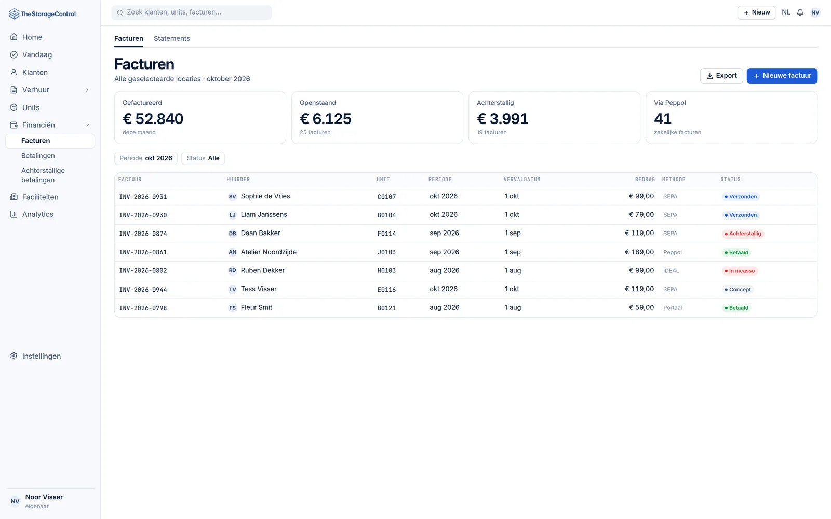The height and width of the screenshot is (519, 831).
Task: Sort by the Vervaldatum column header
Action: coord(522,180)
